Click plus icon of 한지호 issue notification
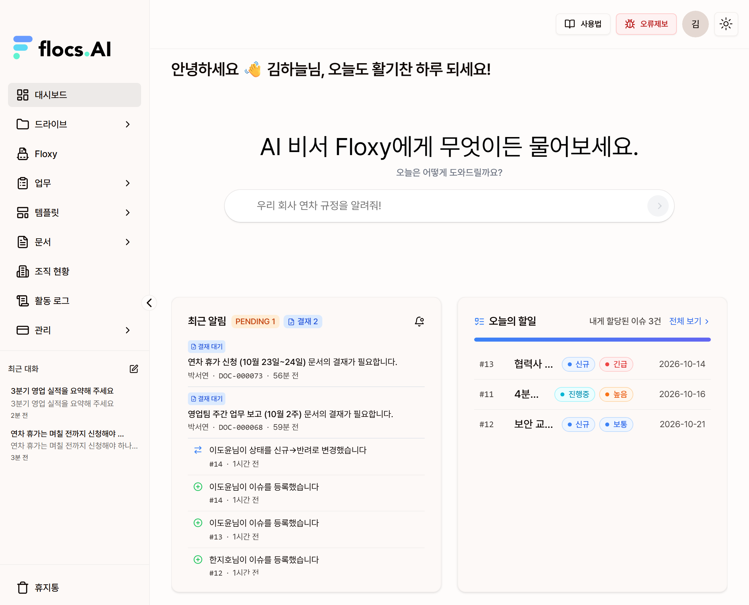Image resolution: width=749 pixels, height=605 pixels. [x=198, y=560]
